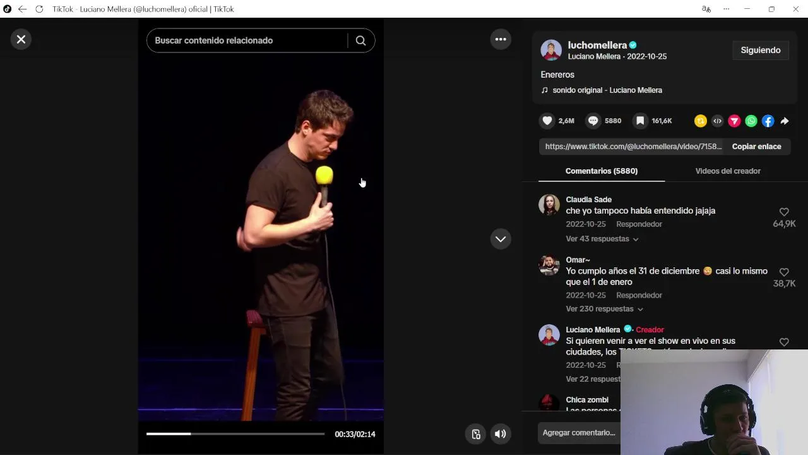Open the title bar three-dot app menu
The height and width of the screenshot is (455, 808).
pyautogui.click(x=727, y=9)
